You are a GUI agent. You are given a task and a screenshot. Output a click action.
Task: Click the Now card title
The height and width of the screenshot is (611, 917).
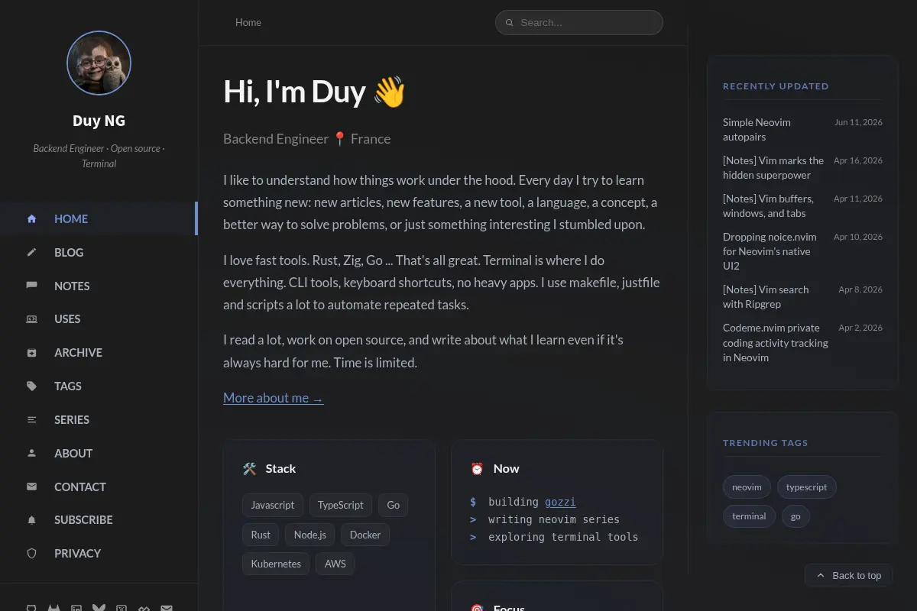pos(506,469)
